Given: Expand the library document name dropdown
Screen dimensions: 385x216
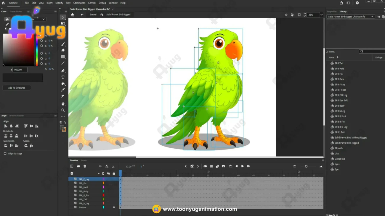Looking at the screenshot, I should [372, 17].
